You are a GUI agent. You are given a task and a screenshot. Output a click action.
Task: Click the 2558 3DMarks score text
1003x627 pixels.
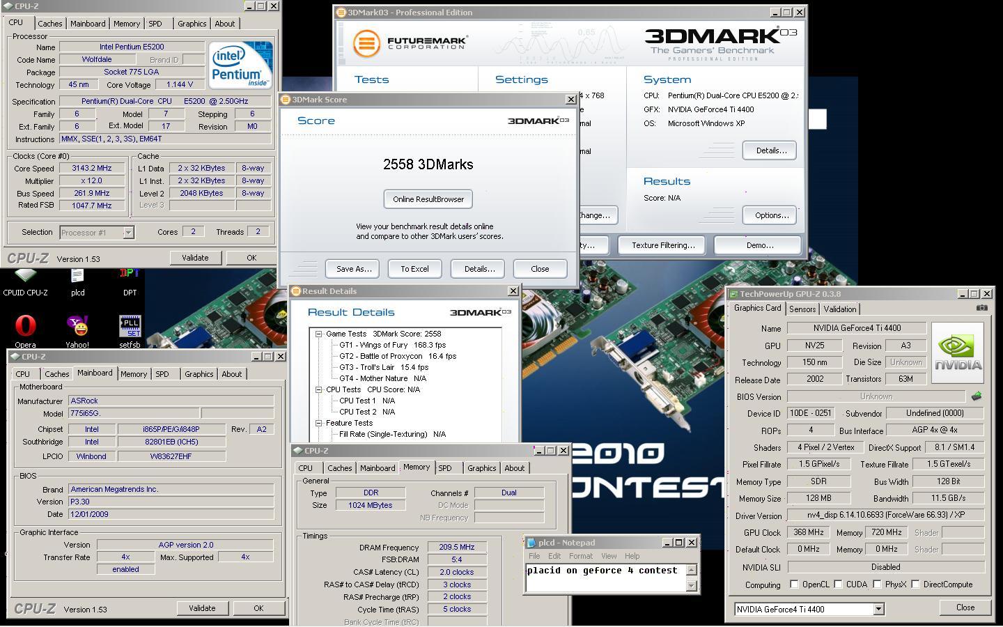point(428,164)
